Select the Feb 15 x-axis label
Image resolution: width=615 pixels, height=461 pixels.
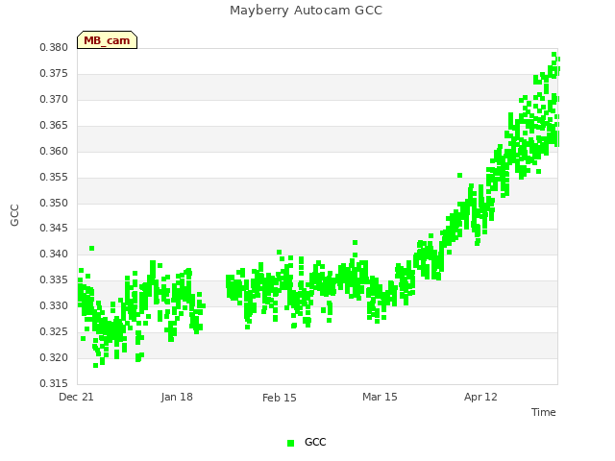(280, 398)
